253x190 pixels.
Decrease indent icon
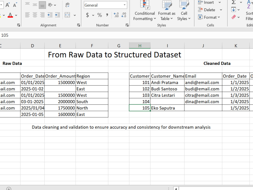point(50,15)
